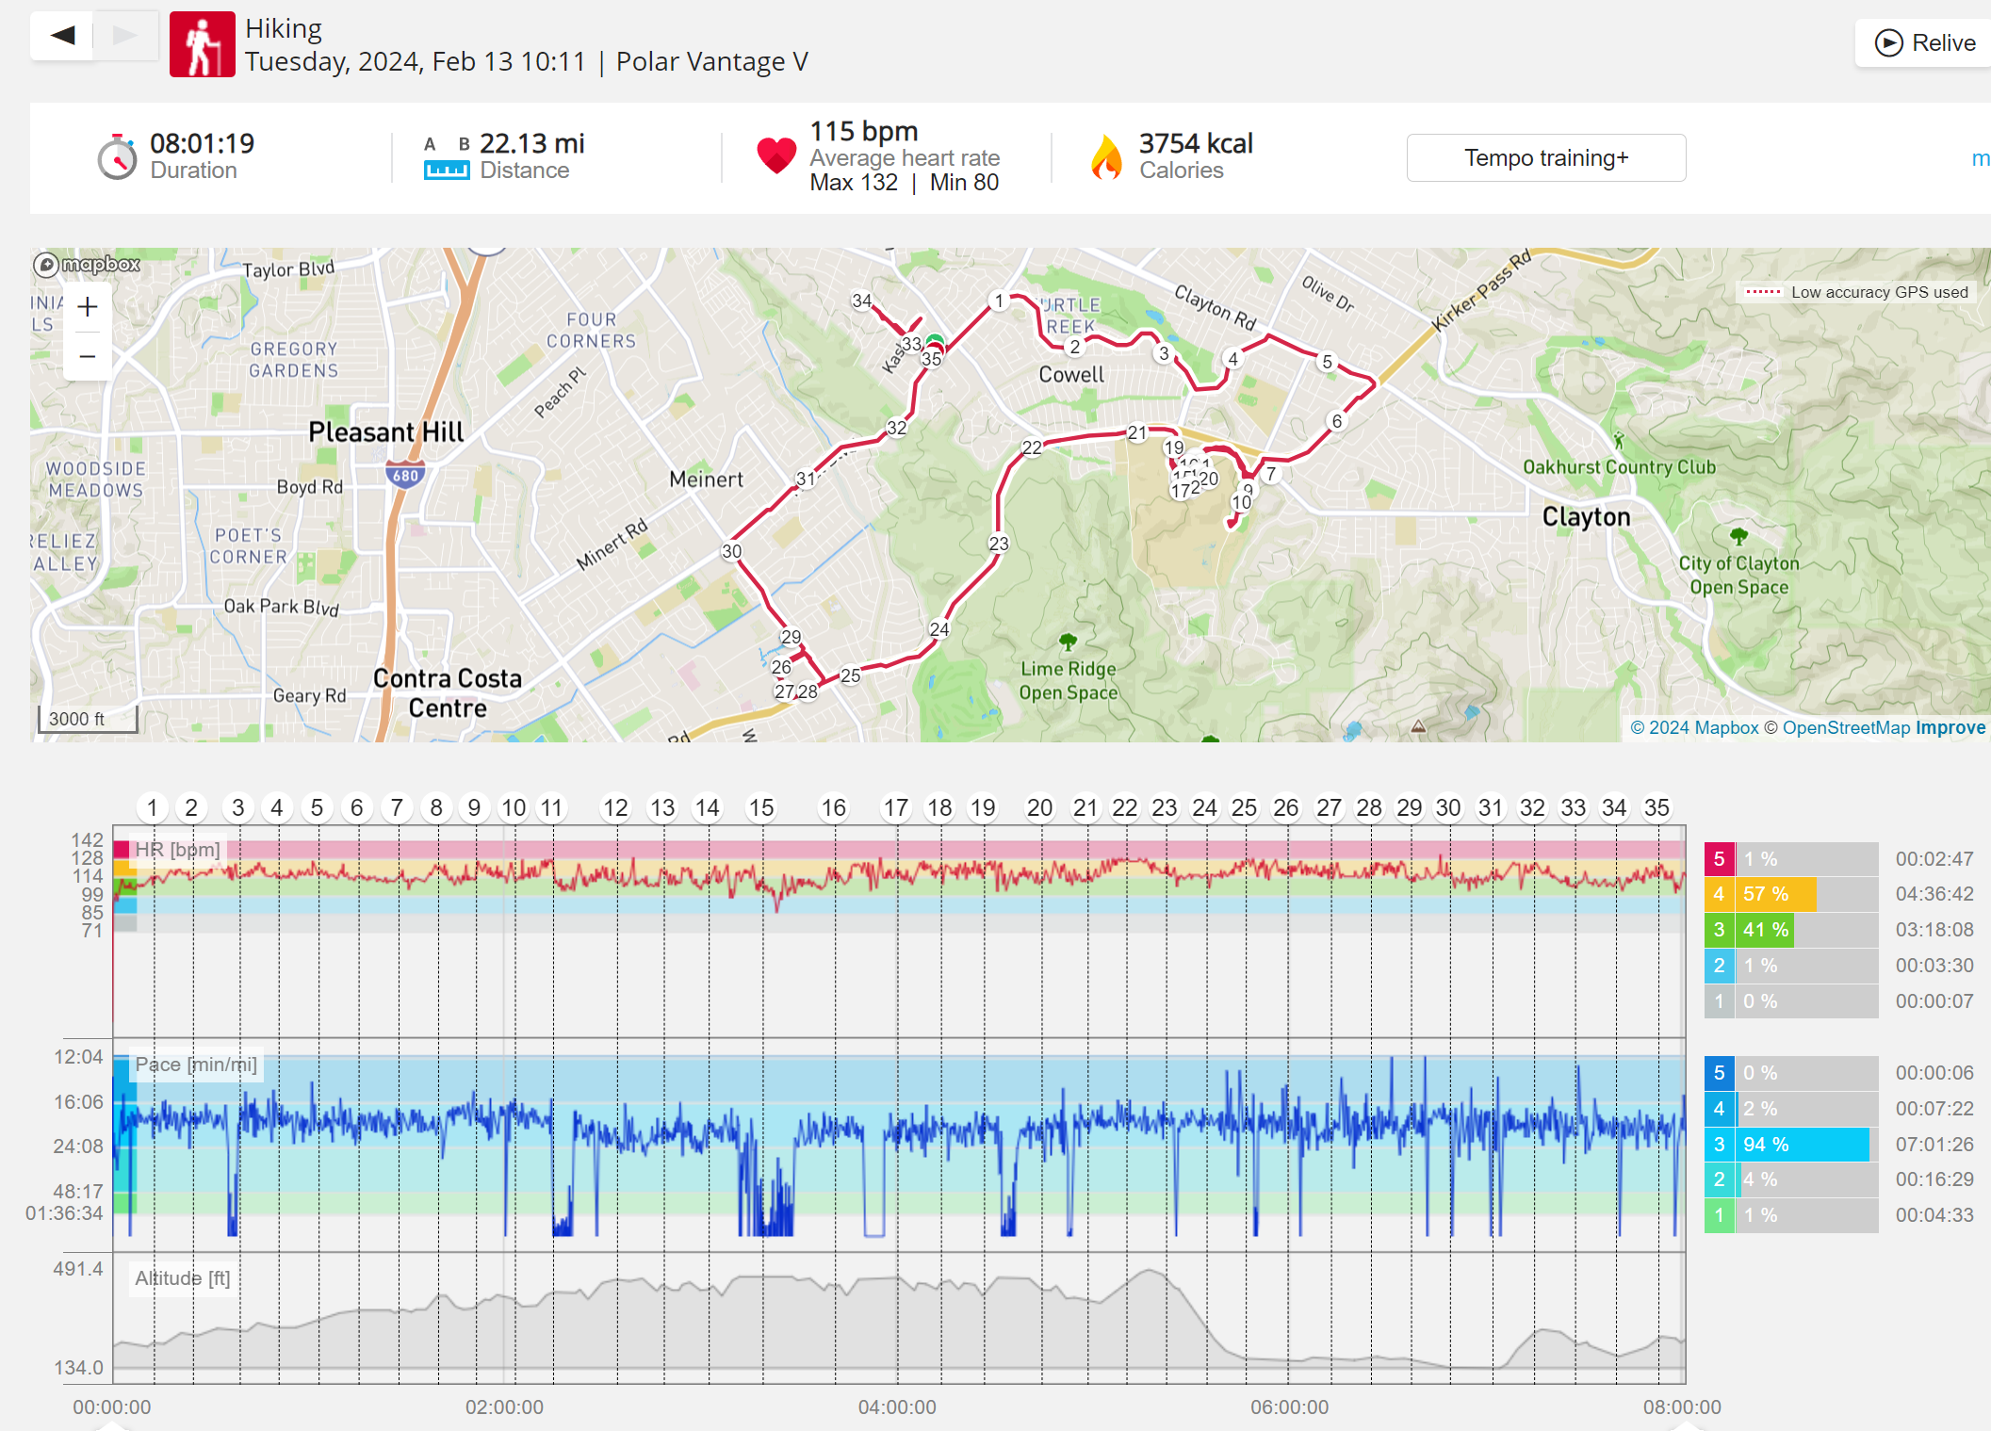Zoom out on the map
Viewport: 1991px width, 1431px height.
coord(88,356)
